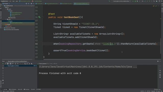This screenshot has height=92, width=163.
Task: Toggle show passed tests checkmark filter
Action: 6,64
